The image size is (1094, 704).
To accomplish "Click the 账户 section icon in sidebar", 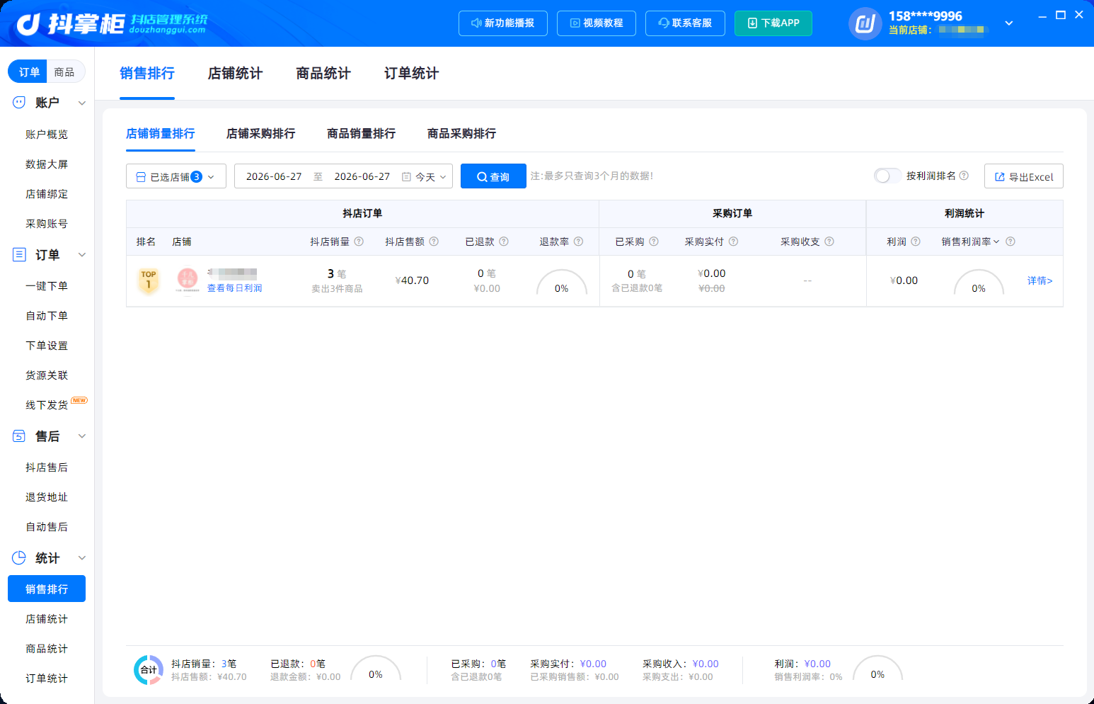I will click(19, 103).
